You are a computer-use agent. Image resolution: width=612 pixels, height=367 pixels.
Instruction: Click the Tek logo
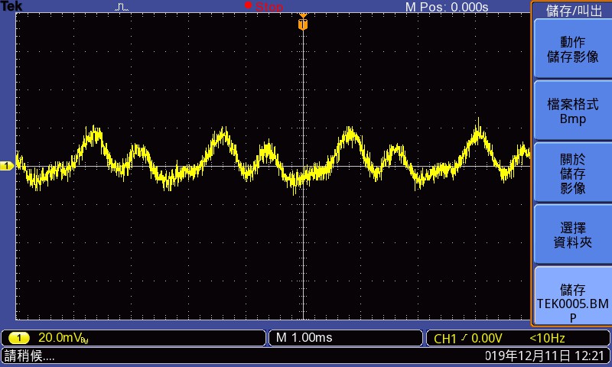[x=13, y=6]
